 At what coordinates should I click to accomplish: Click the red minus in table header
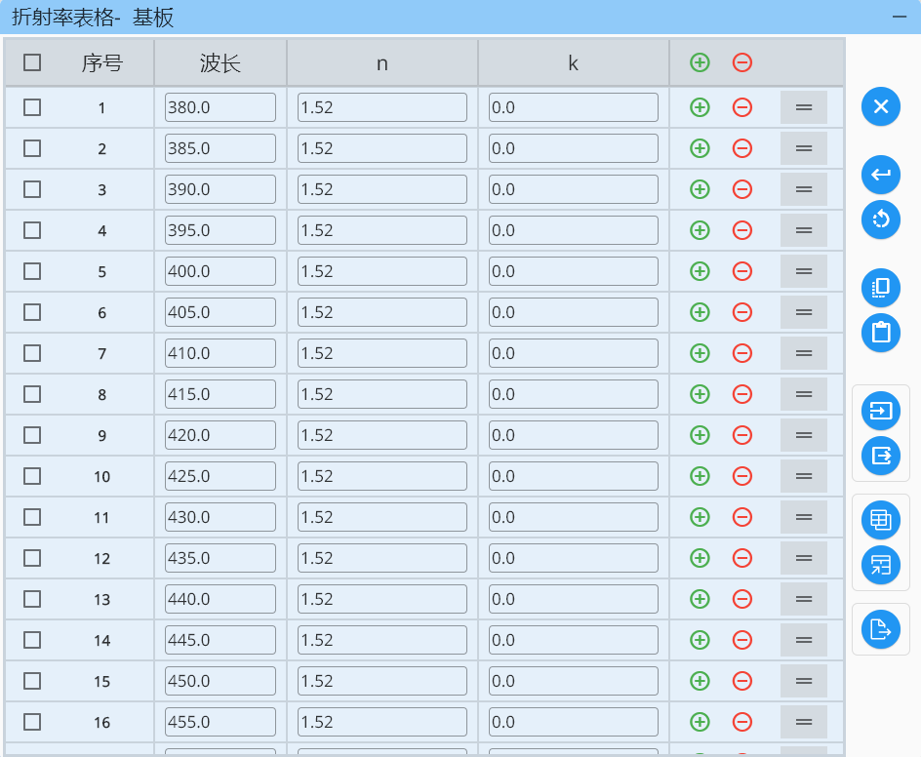[742, 62]
